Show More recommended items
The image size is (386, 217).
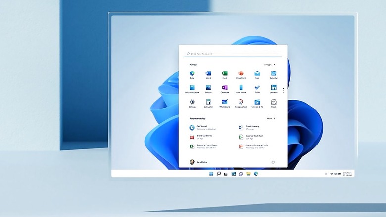(x=271, y=119)
